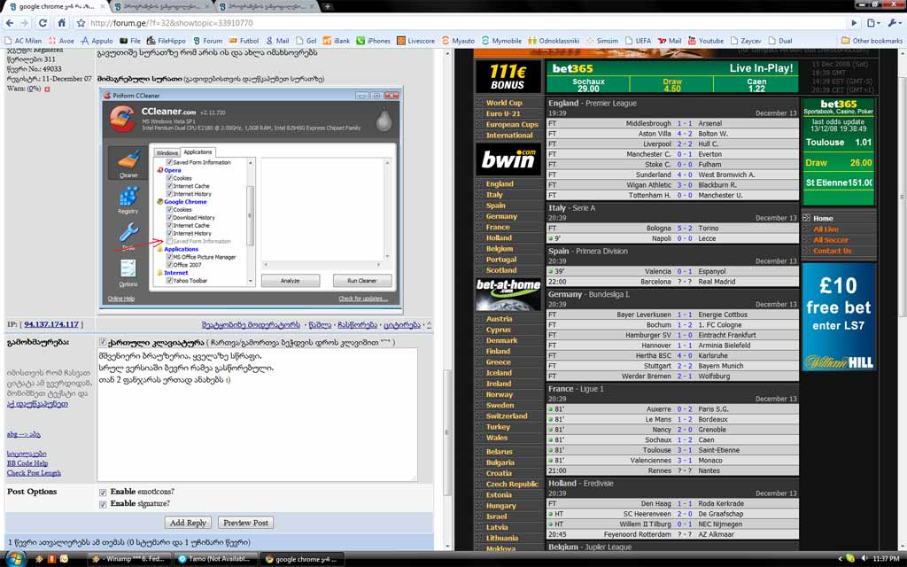
Task: Open the Odnoklassniki bookmark
Action: [554, 41]
